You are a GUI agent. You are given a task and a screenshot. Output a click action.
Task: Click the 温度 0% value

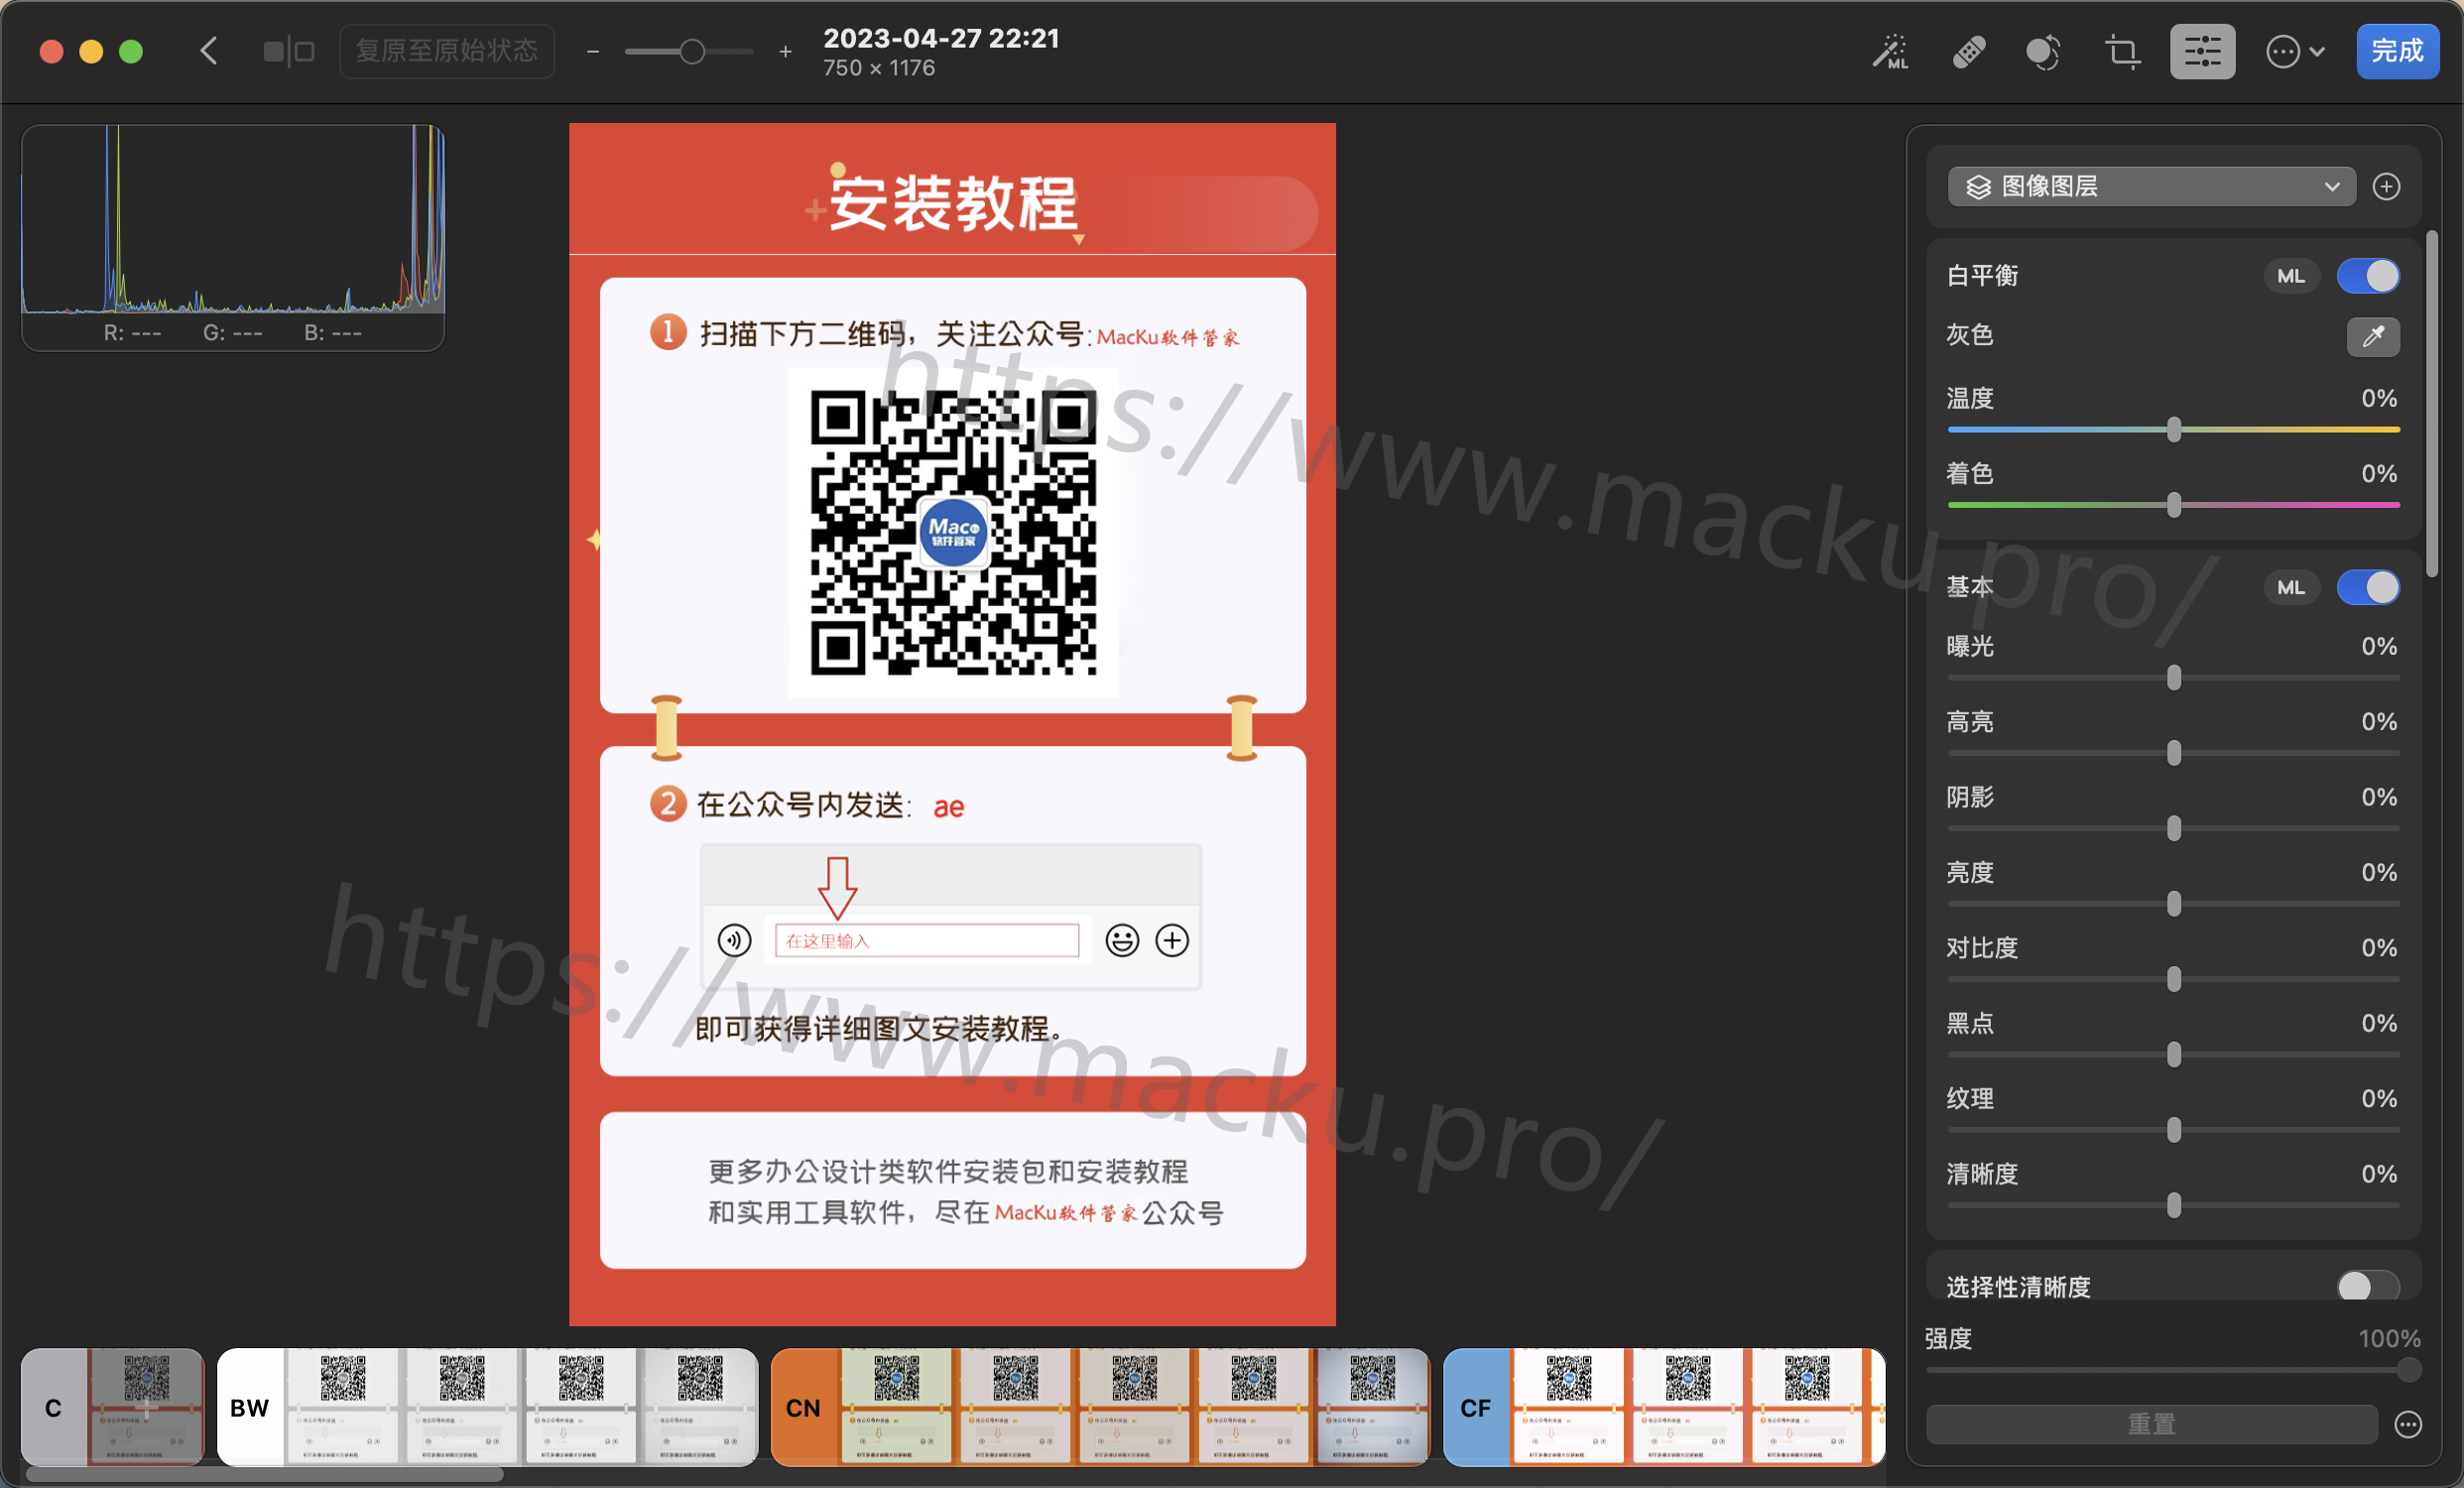pyautogui.click(x=2379, y=399)
